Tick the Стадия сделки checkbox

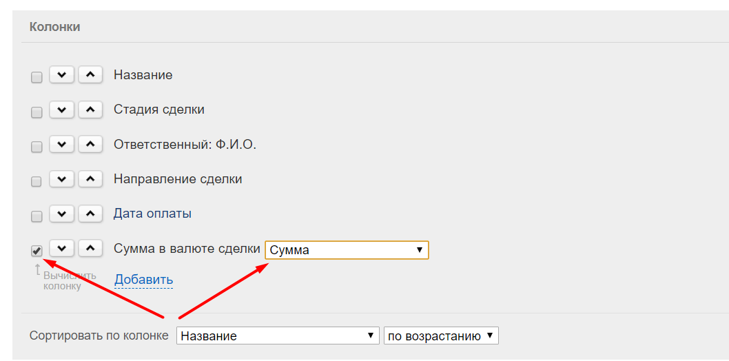pos(37,112)
